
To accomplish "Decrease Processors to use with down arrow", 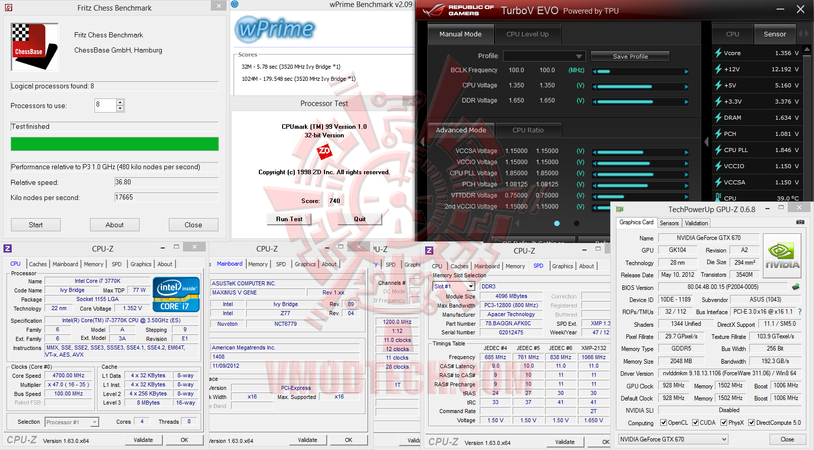I will pyautogui.click(x=120, y=109).
